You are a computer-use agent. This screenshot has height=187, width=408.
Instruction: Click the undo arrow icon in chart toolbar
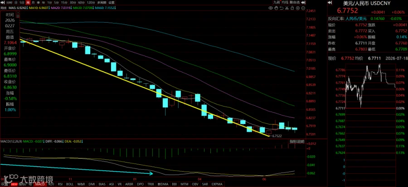[x=281, y=8]
